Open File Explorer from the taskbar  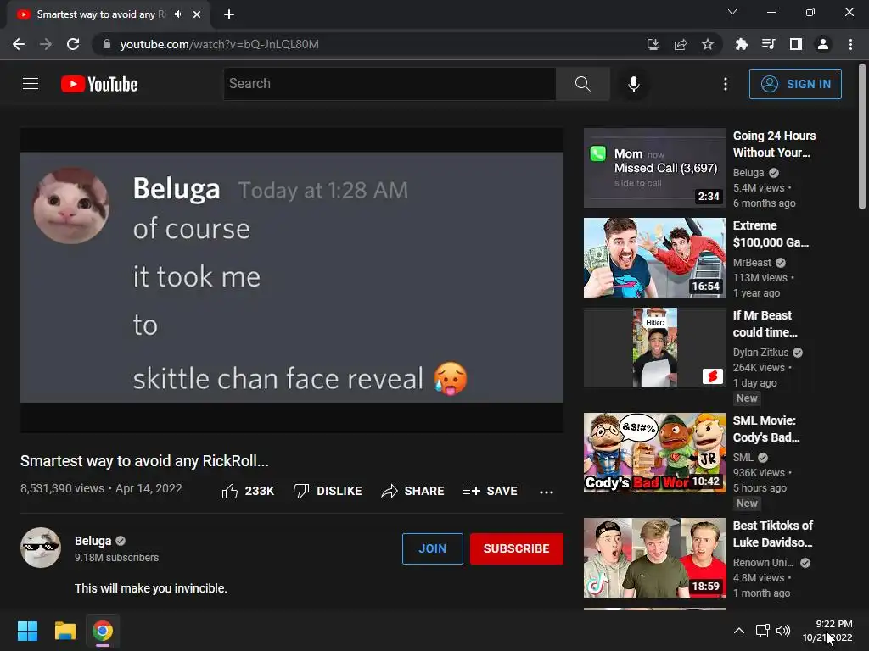[x=64, y=631]
